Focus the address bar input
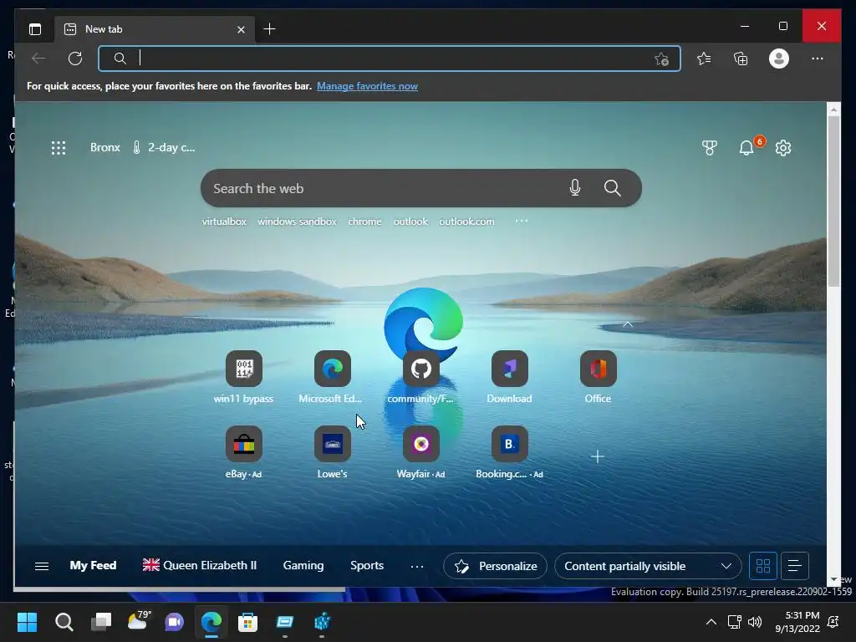Screen dimensions: 856x642 pyautogui.click(x=390, y=59)
